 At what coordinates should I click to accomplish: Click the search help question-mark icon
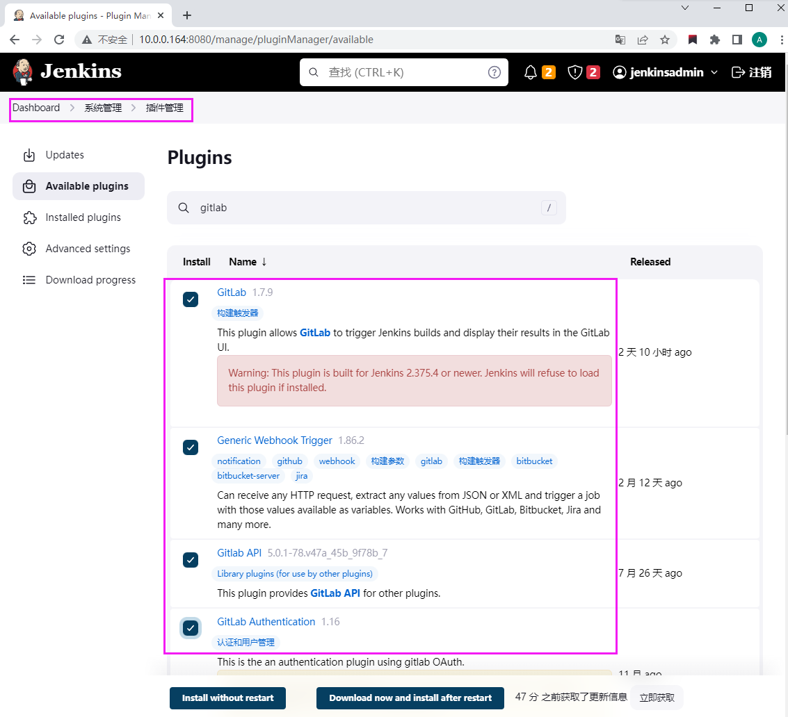pyautogui.click(x=494, y=72)
